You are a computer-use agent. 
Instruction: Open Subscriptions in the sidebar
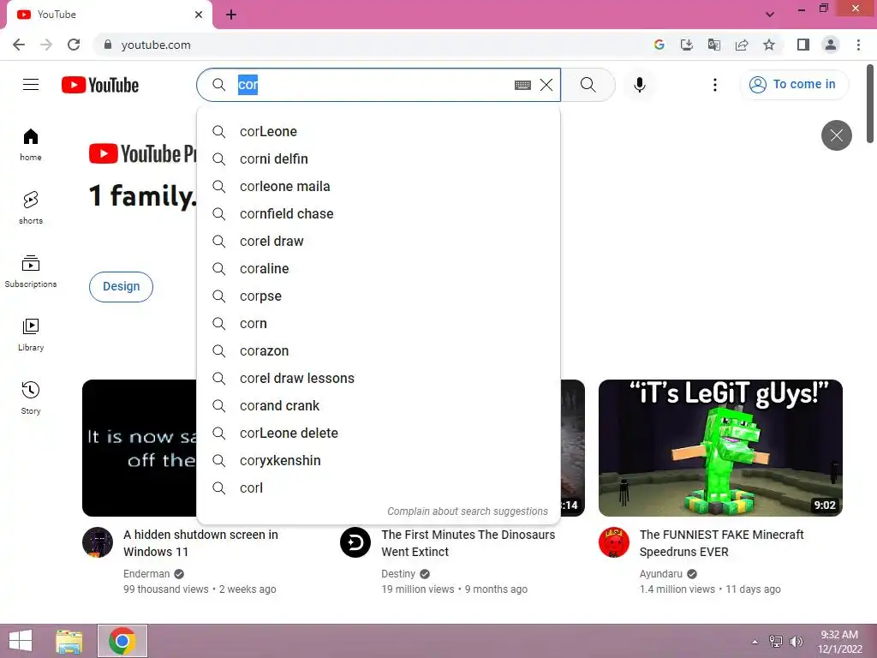coord(31,272)
